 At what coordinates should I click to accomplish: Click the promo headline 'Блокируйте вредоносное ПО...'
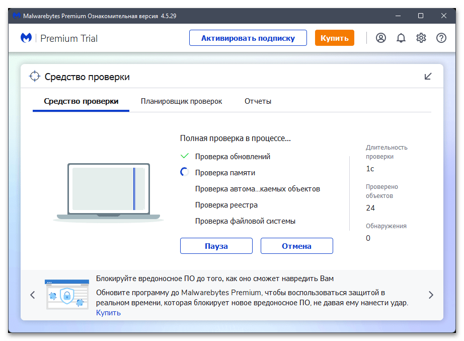tap(215, 279)
